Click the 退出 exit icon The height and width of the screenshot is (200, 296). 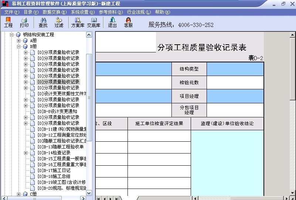point(112,22)
